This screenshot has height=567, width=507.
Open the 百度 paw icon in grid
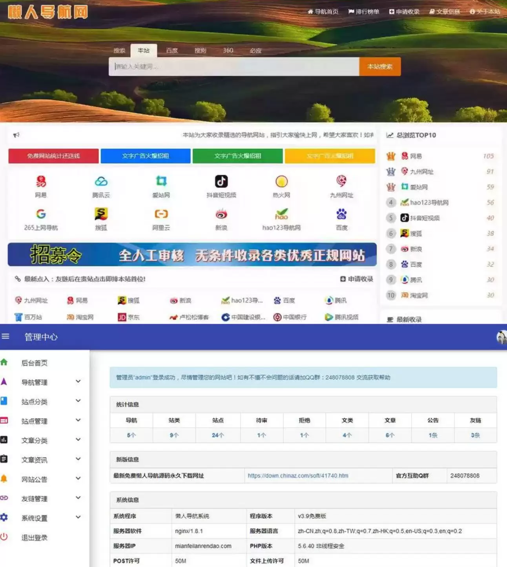(x=341, y=214)
